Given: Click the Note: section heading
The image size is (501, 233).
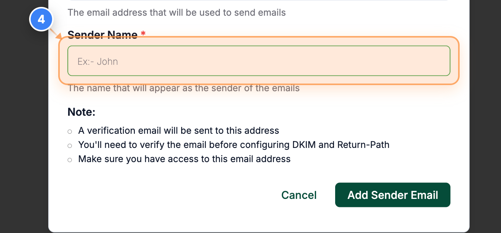Looking at the screenshot, I should [81, 112].
